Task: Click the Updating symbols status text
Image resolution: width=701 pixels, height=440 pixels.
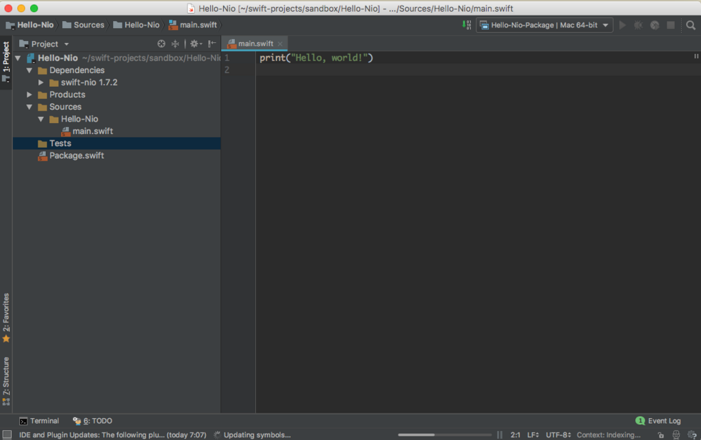Action: [x=257, y=435]
